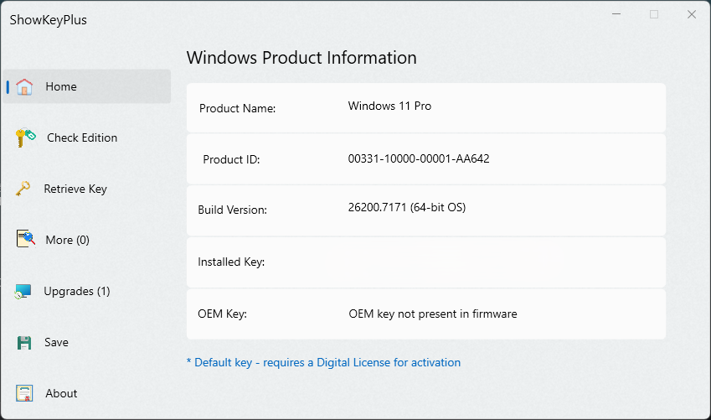Choose Save from the sidebar

[x=56, y=342]
